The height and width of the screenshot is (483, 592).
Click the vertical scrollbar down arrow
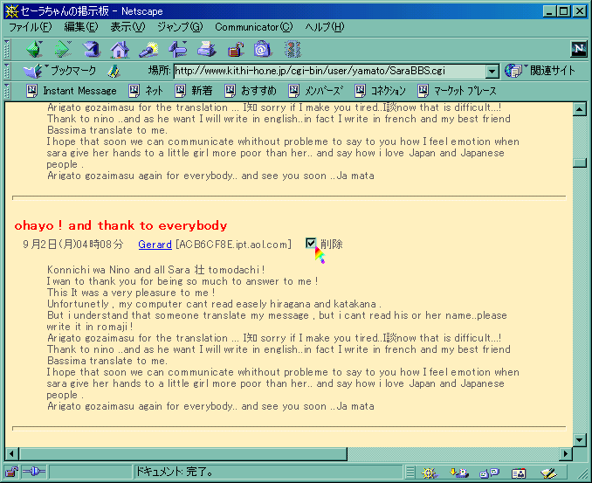(580, 439)
